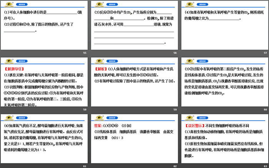
Task: Click the yellow logo on slide 59
Action: (100, 61)
